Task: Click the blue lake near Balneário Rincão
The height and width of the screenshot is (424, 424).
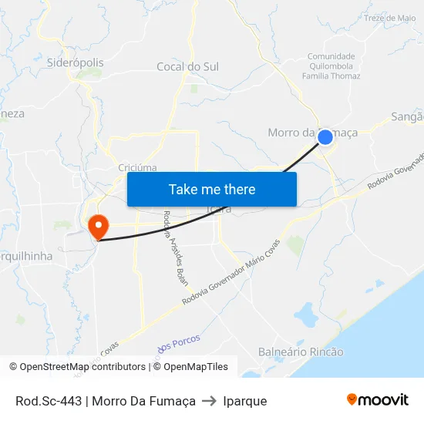Action: 306,315
